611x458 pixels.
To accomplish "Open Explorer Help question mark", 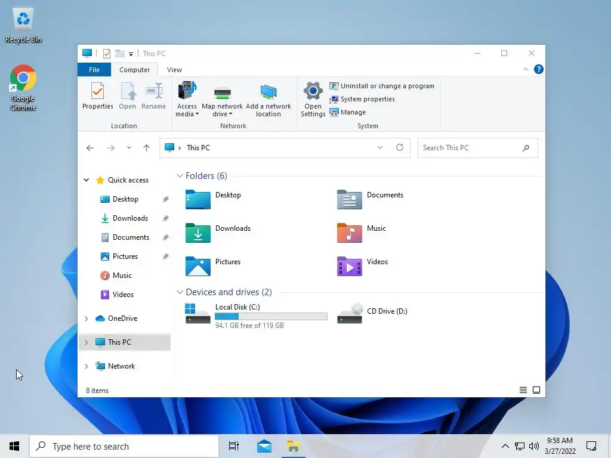I will click(539, 69).
